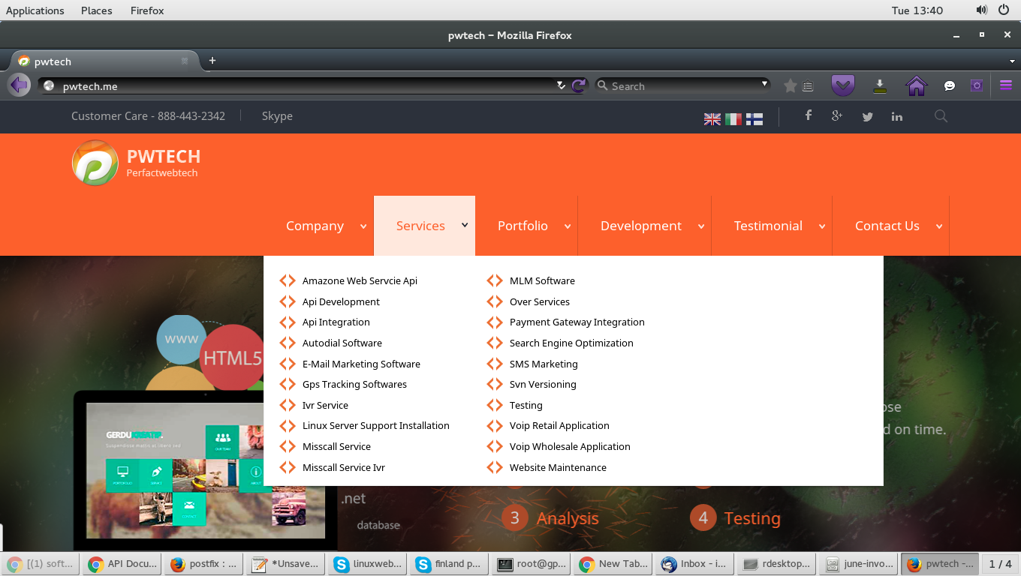Open the Linux Server Support Installation link
Viewport: 1021px width, 576px height.
[x=375, y=425]
